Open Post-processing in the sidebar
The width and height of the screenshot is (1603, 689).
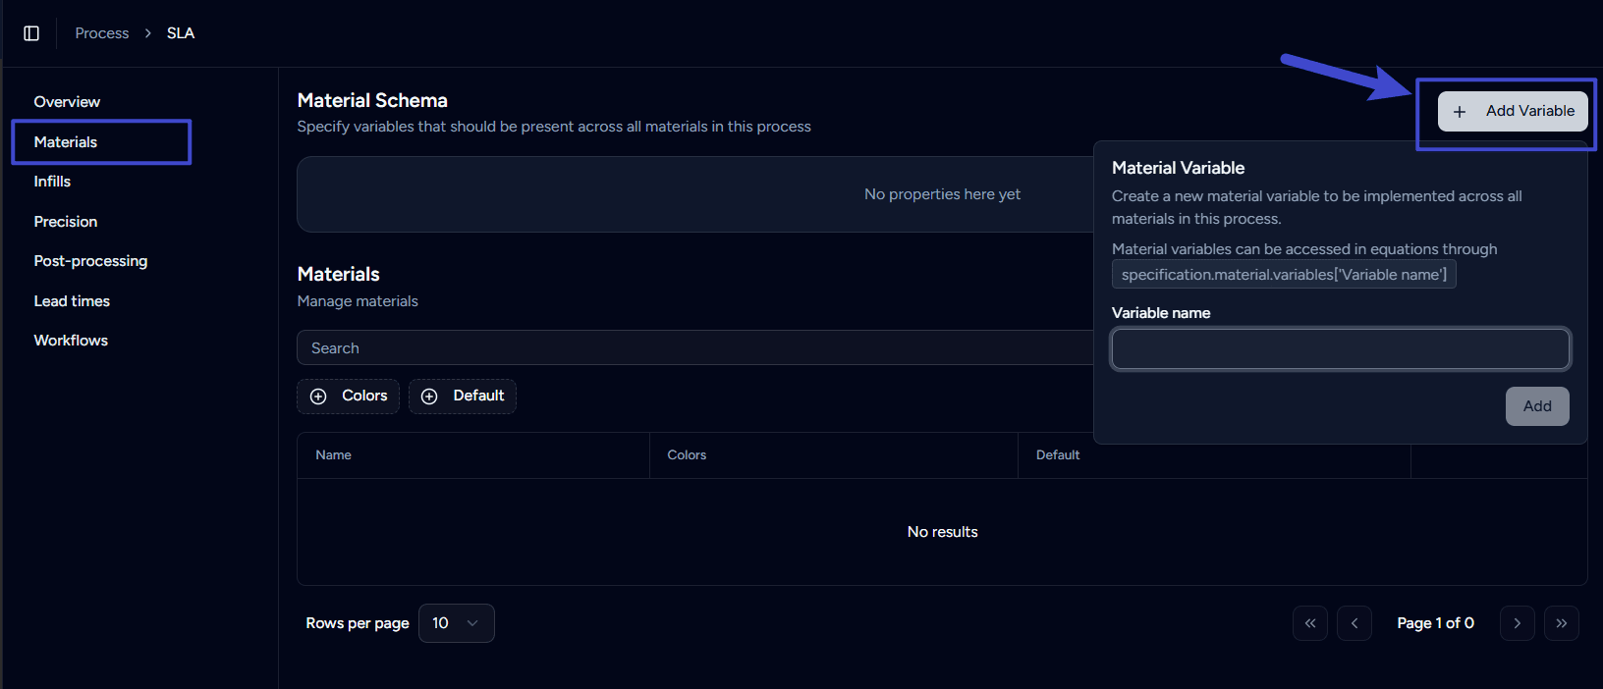pos(90,261)
